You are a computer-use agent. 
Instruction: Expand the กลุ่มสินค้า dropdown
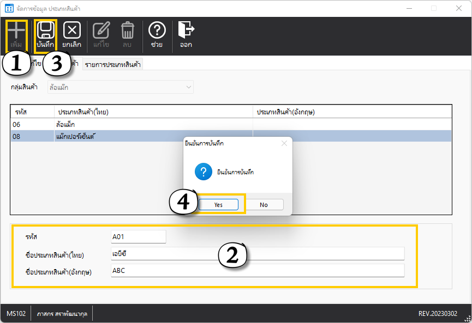pos(189,87)
